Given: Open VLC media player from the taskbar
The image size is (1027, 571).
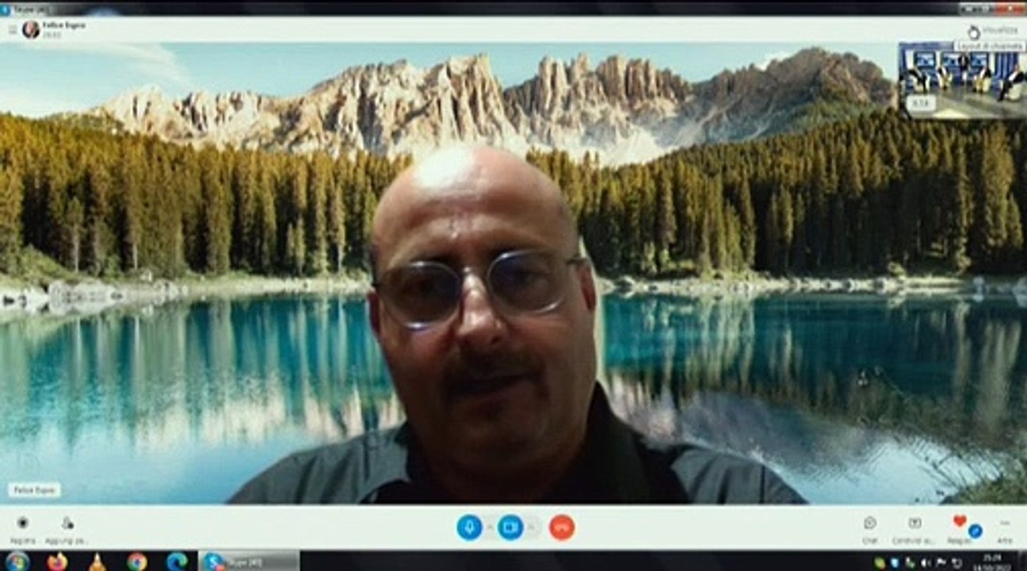Looking at the screenshot, I should click(97, 561).
